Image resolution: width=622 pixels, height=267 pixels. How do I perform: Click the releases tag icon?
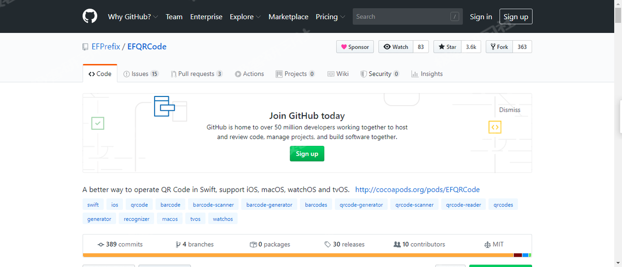(x=328, y=244)
